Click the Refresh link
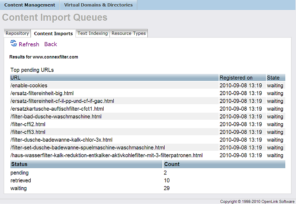 [x=29, y=44]
